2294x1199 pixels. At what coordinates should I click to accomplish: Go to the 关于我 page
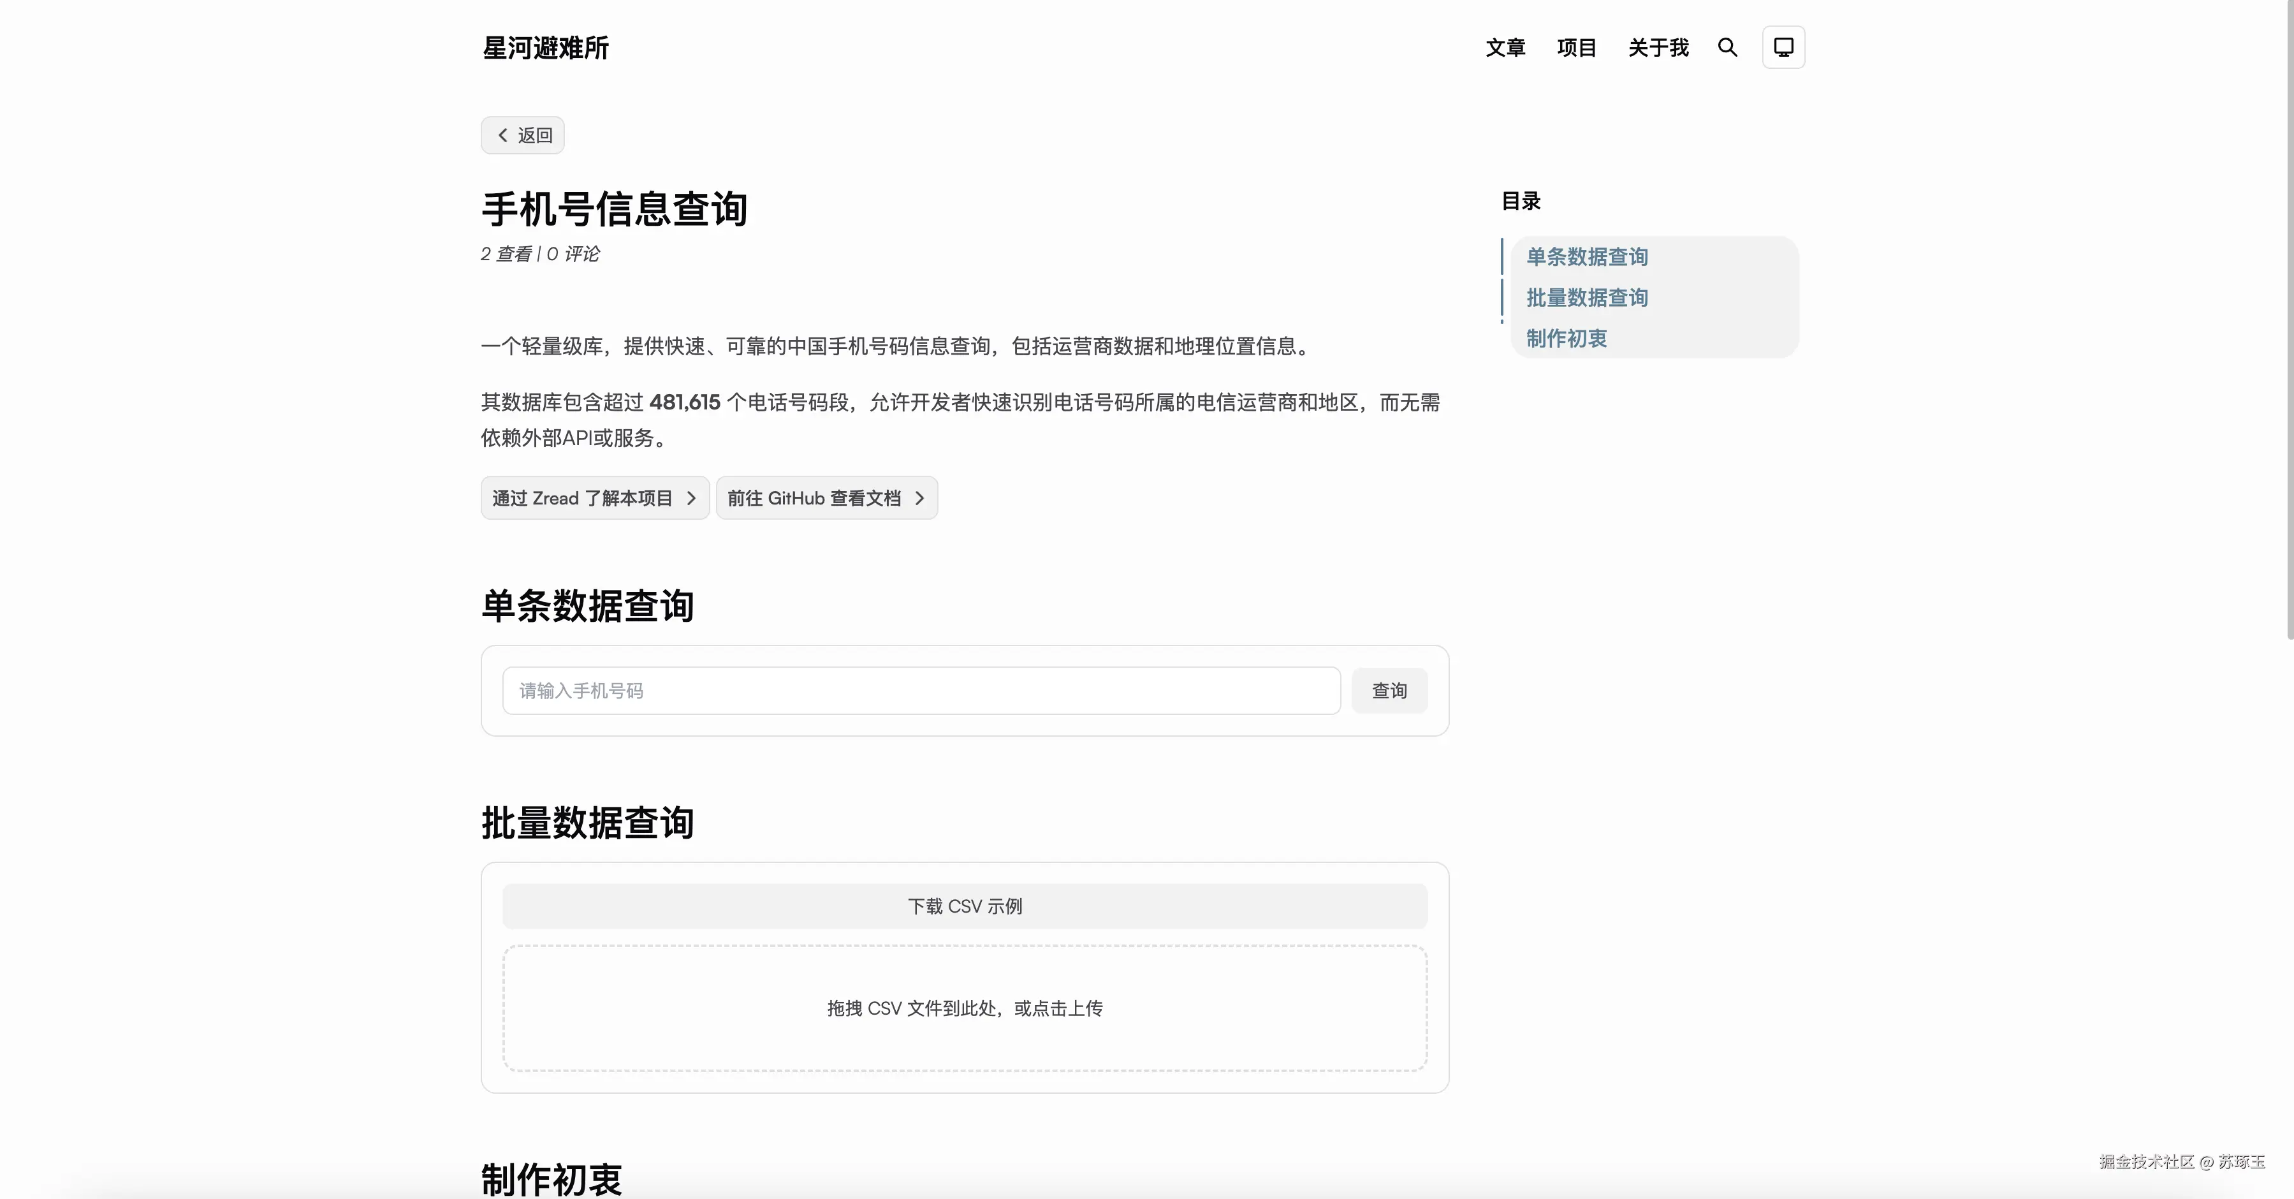(x=1658, y=47)
